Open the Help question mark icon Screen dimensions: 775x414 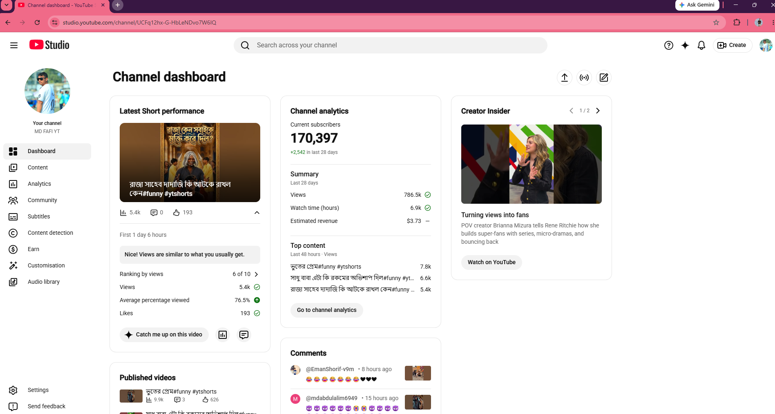click(x=668, y=45)
